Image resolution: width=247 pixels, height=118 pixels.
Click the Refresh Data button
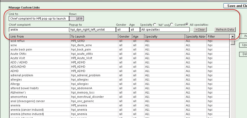(225, 29)
